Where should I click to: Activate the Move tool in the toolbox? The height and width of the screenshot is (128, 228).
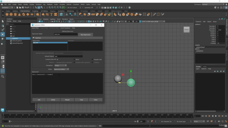(2, 34)
